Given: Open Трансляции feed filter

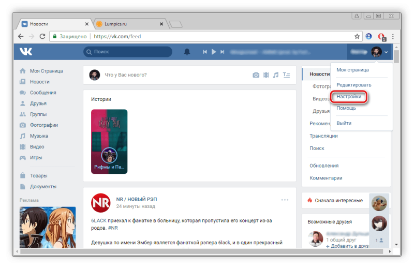Looking at the screenshot, I should pos(323,136).
